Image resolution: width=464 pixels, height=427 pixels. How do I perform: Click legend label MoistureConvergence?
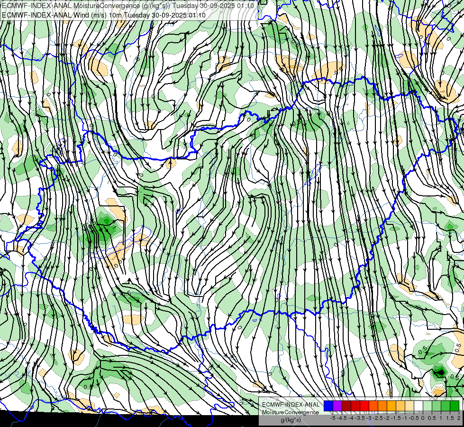(x=291, y=412)
